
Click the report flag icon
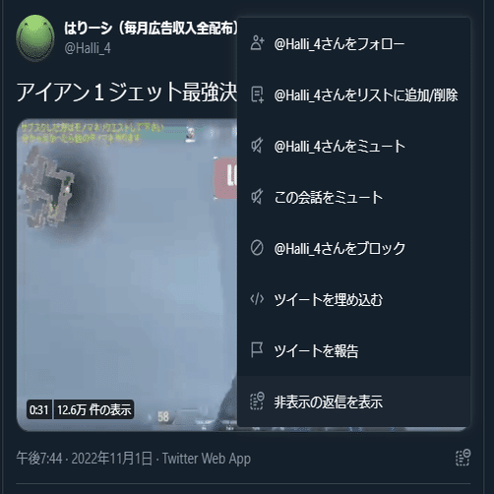[x=257, y=350]
